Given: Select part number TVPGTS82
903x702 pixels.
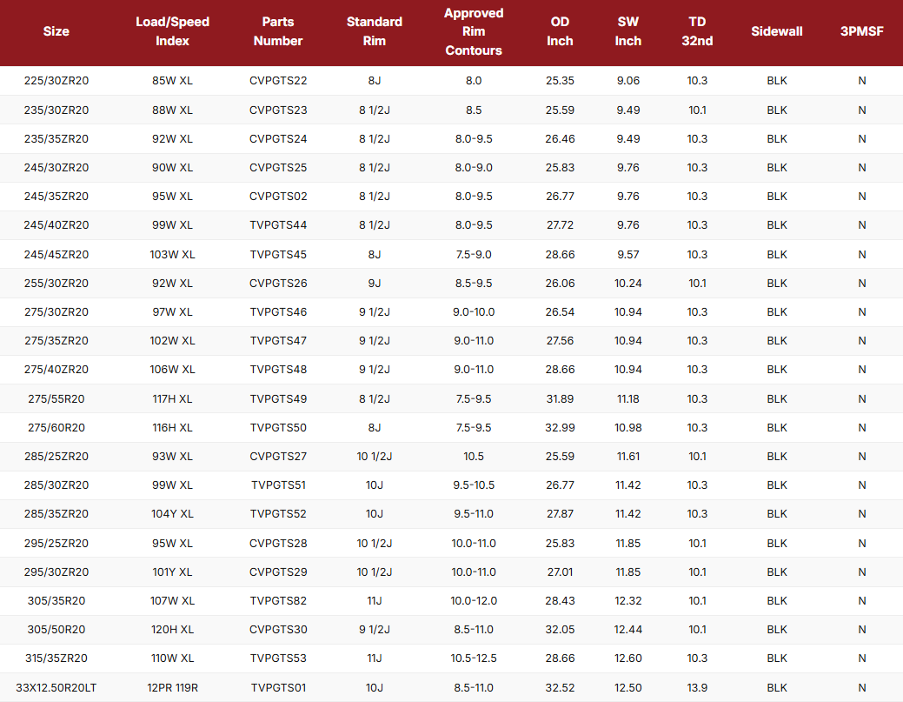Looking at the screenshot, I should tap(278, 601).
